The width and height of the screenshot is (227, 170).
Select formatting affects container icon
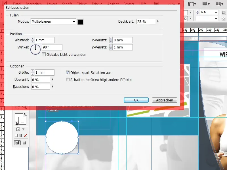pos(18,129)
